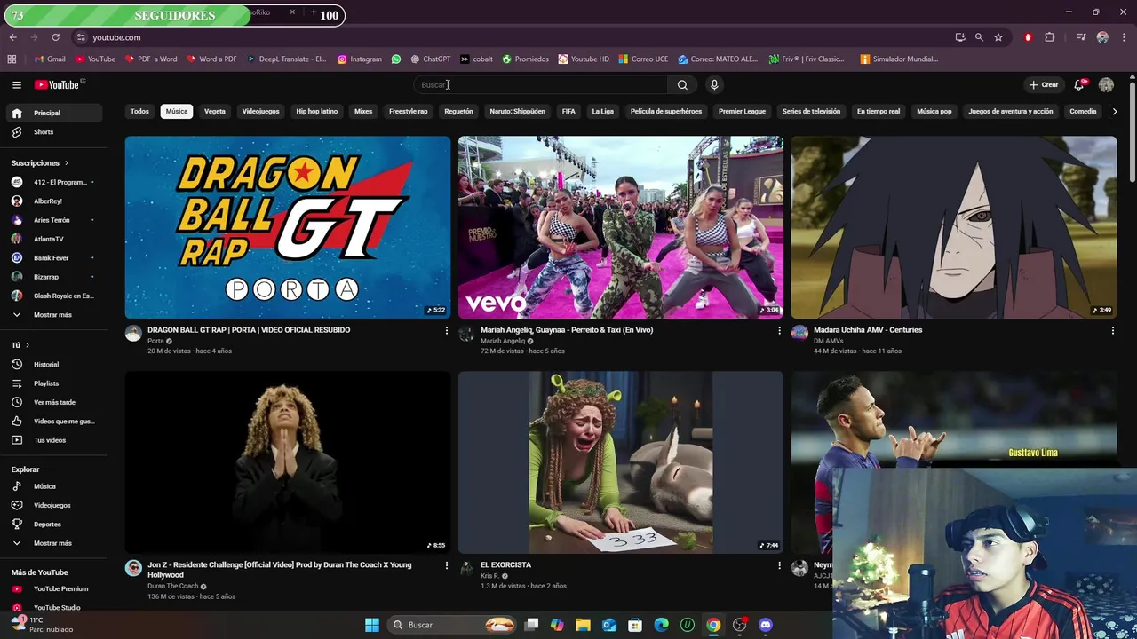
Task: Open browser extensions puzzle icon
Action: (x=1050, y=37)
